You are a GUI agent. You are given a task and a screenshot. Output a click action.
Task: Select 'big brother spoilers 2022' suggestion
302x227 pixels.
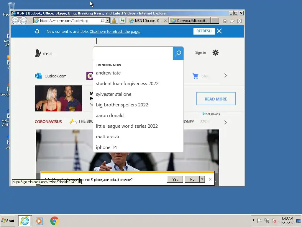pos(122,105)
